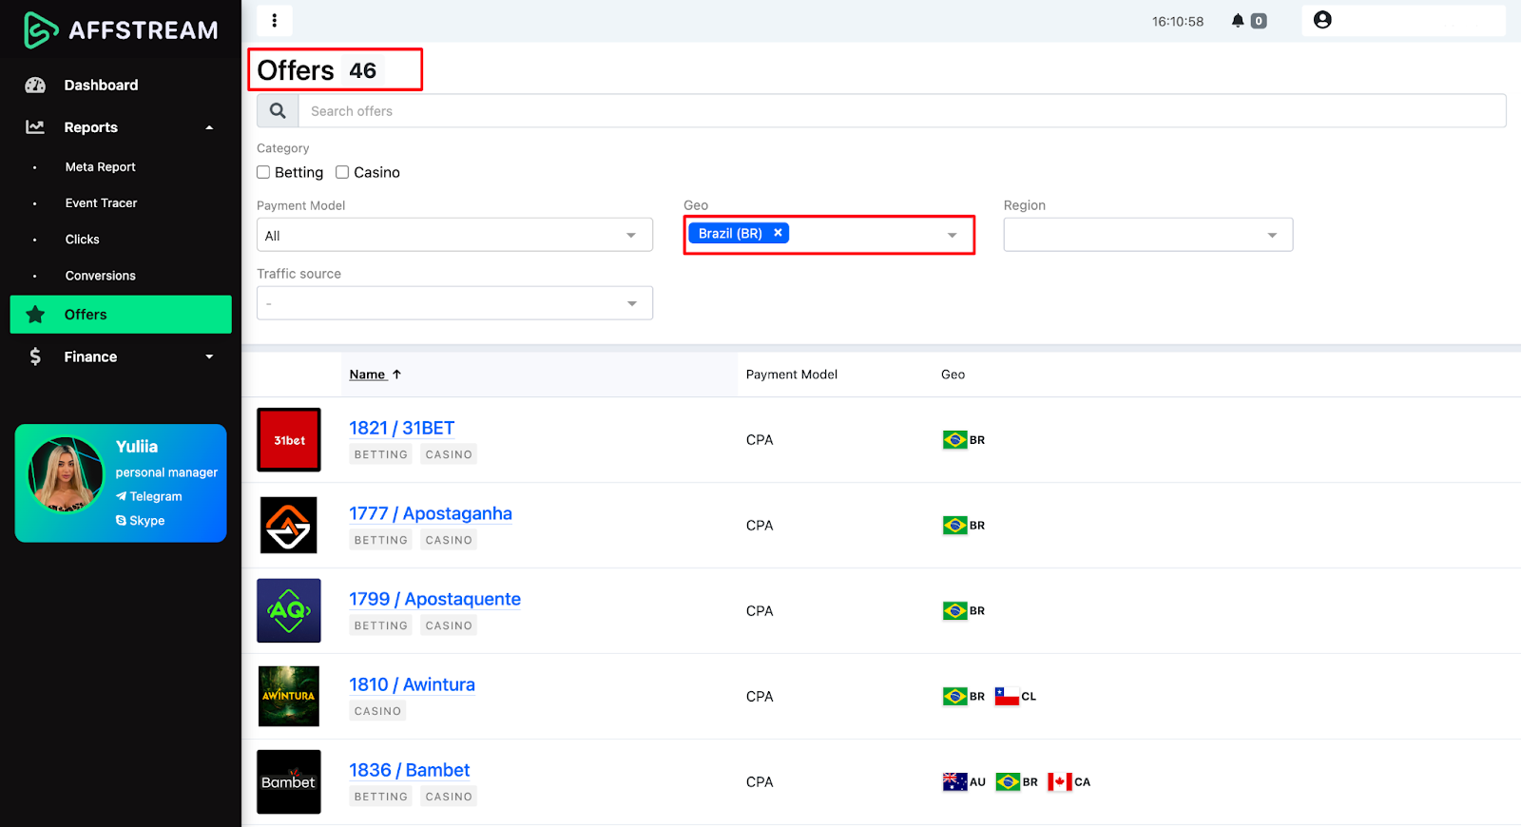Open the Bambet offer logo thumbnail

click(289, 781)
